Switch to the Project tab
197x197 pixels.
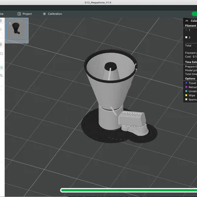(x=25, y=14)
